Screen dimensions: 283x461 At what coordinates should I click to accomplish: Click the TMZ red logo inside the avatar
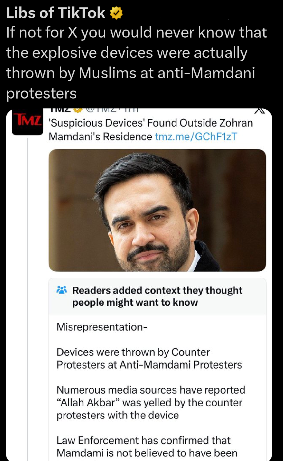[x=27, y=122]
